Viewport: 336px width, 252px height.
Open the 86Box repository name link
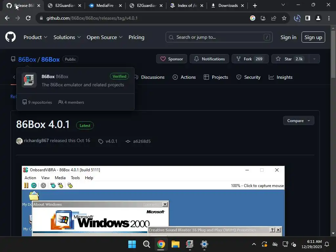click(50, 59)
